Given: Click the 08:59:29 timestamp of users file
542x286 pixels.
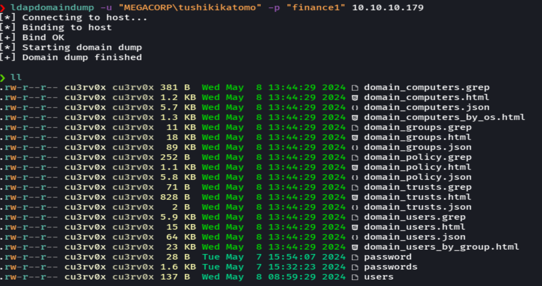Looking at the screenshot, I should point(292,278).
